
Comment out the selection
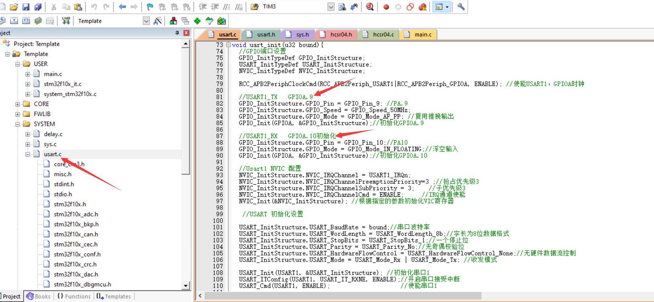pyautogui.click(x=227, y=7)
